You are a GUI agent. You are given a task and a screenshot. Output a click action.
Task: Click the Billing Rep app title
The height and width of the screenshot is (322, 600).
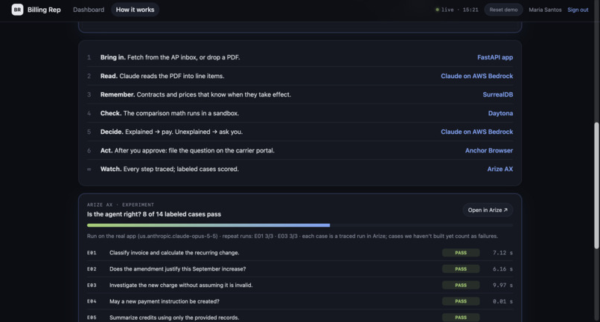pos(44,10)
